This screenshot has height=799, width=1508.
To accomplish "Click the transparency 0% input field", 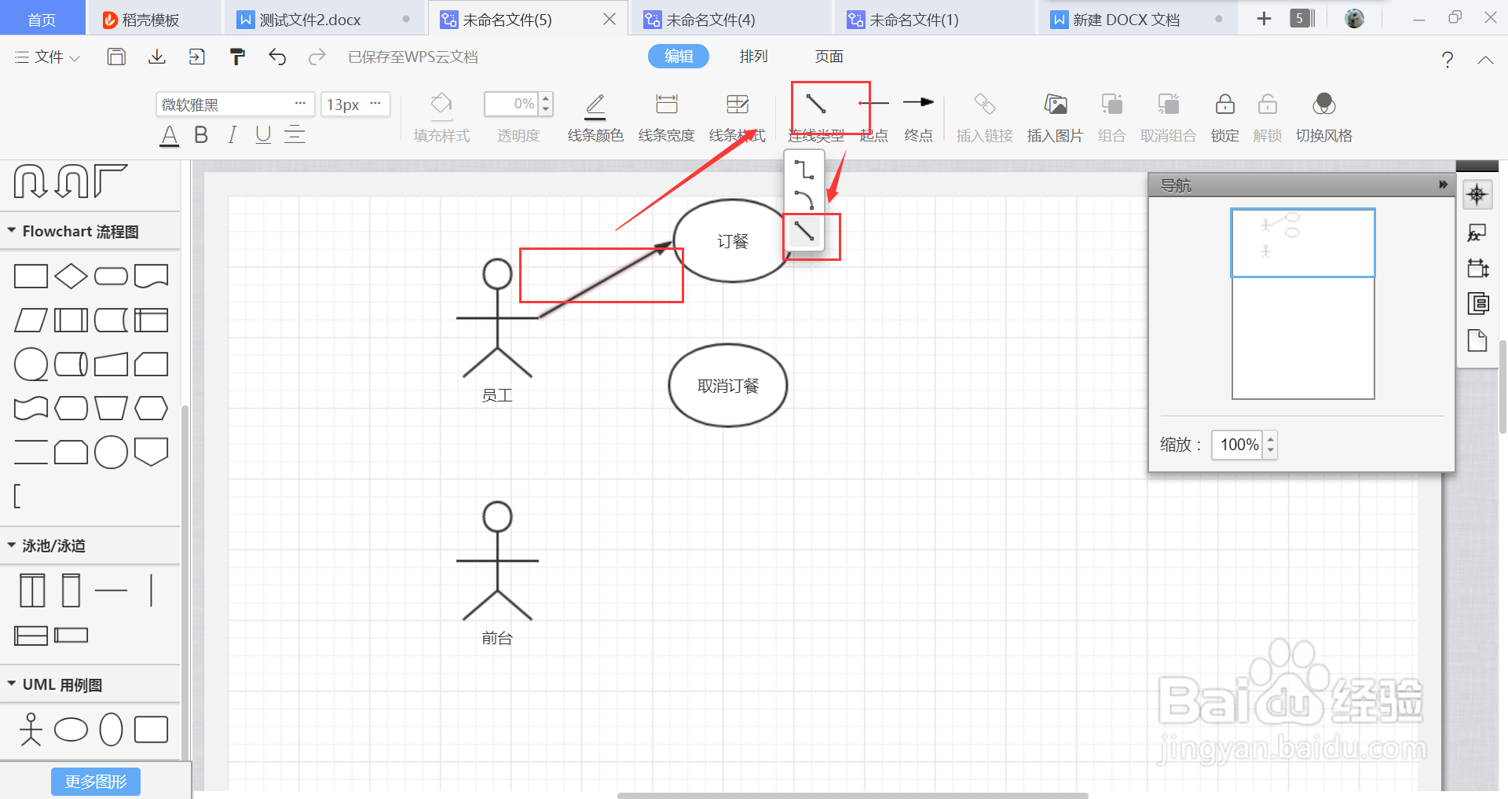I will tap(512, 104).
